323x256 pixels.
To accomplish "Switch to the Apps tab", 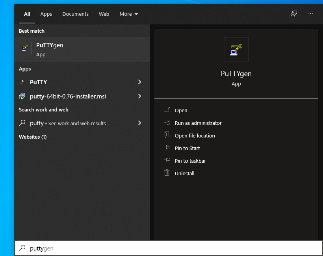I will (x=46, y=14).
